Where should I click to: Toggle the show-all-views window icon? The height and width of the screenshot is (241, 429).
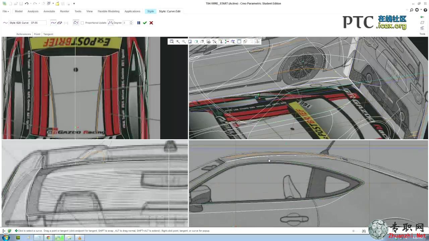(239, 42)
